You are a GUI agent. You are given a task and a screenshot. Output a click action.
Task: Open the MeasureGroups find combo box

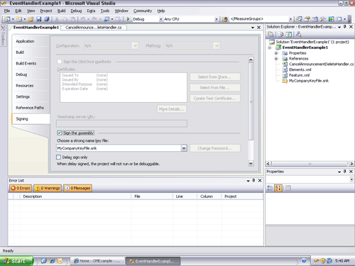[x=290, y=19]
